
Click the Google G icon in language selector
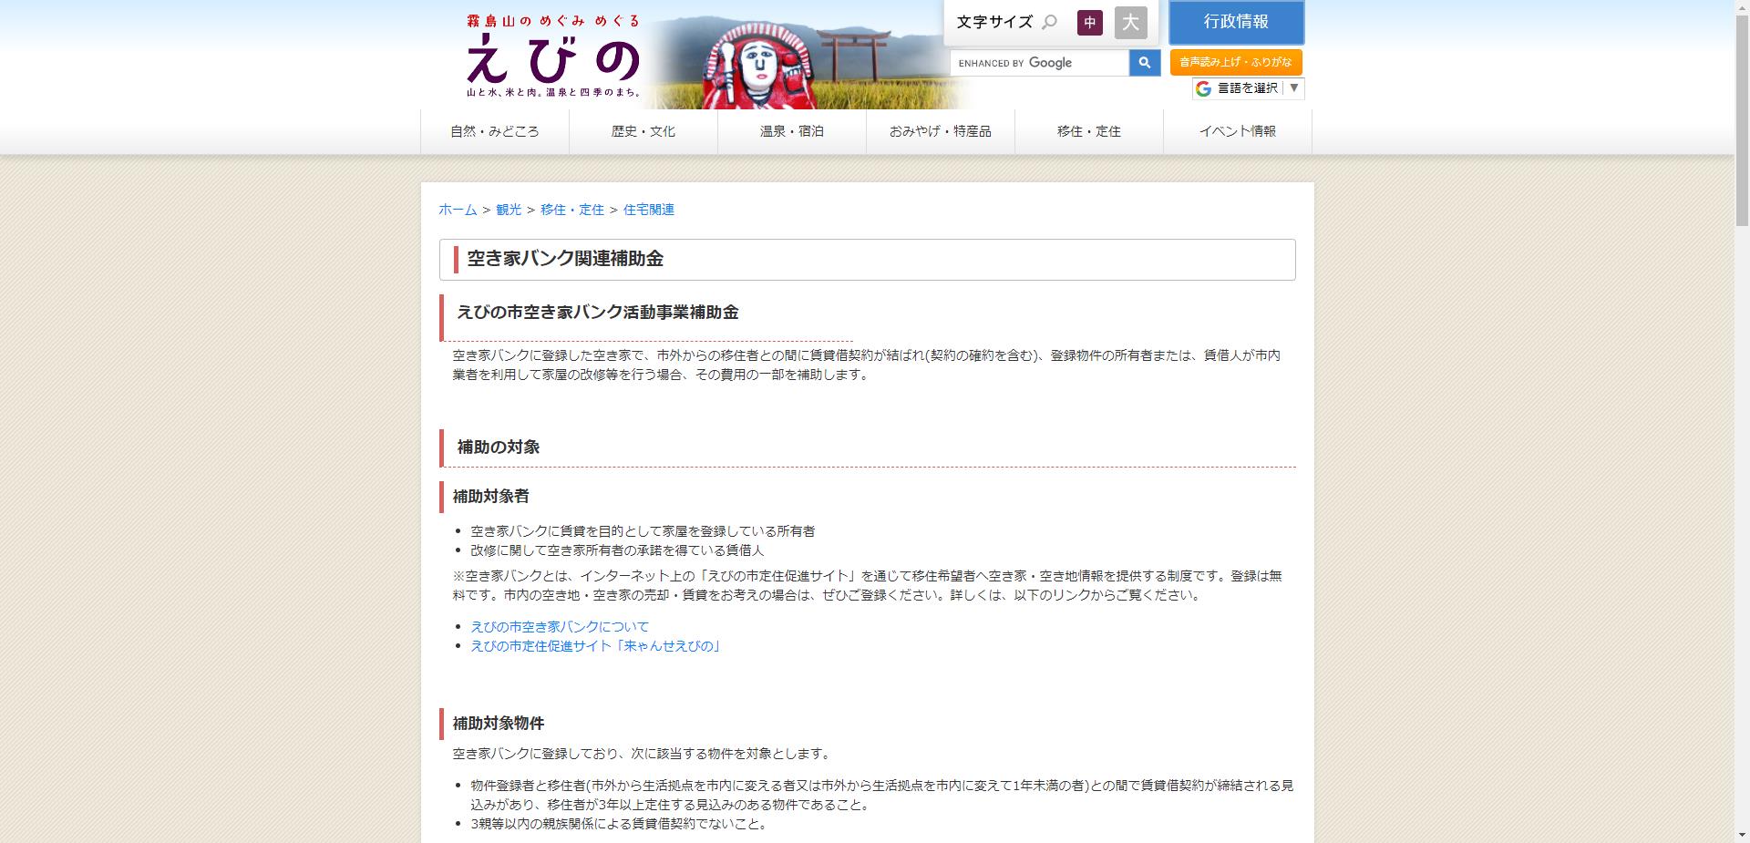click(x=1201, y=88)
